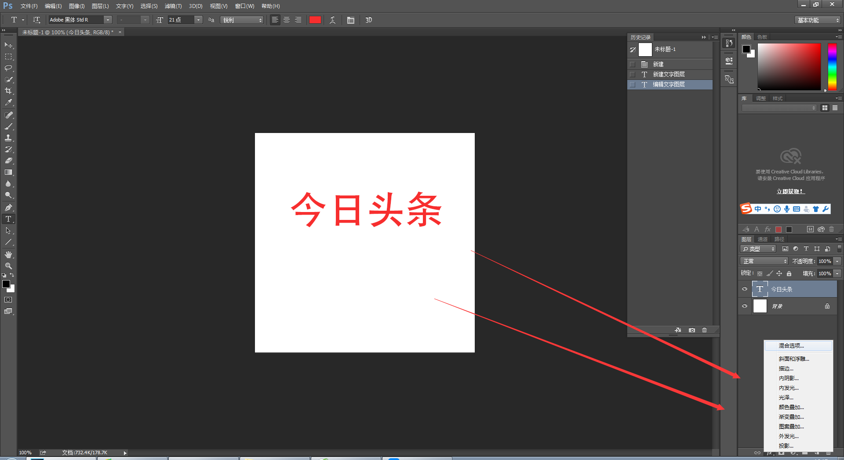This screenshot has width=844, height=460.
Task: Click the text color swatch in options bar
Action: point(315,20)
